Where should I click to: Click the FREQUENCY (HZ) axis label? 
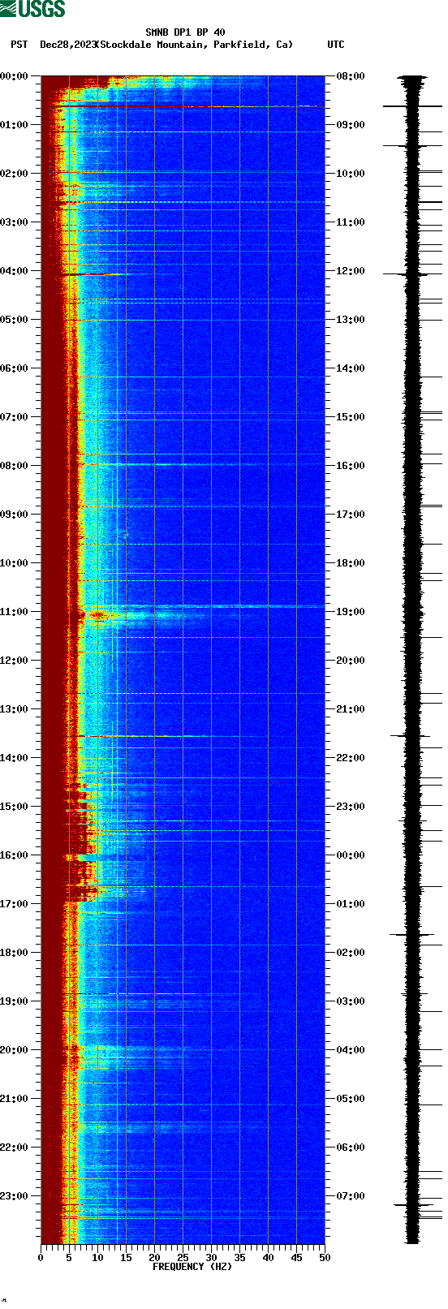click(x=192, y=1266)
